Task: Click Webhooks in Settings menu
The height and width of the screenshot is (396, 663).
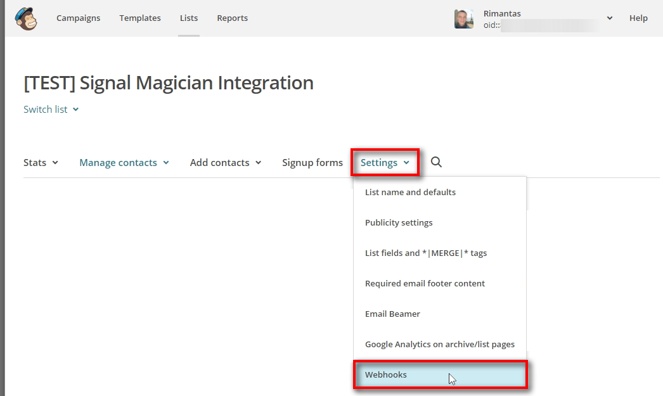Action: tap(386, 374)
